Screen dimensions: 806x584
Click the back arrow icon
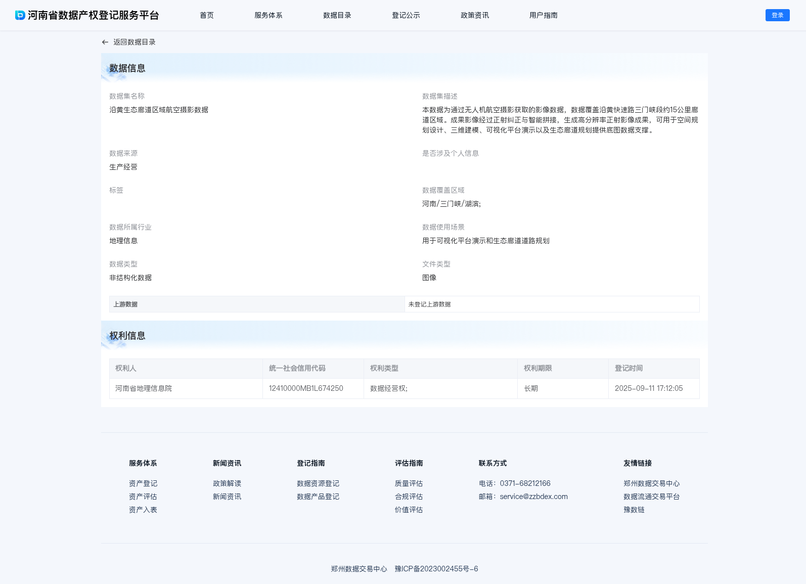point(105,42)
